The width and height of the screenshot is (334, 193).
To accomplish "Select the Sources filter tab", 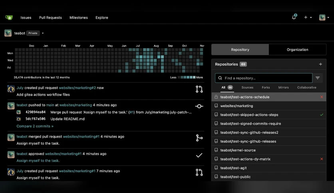I will 247,88.
